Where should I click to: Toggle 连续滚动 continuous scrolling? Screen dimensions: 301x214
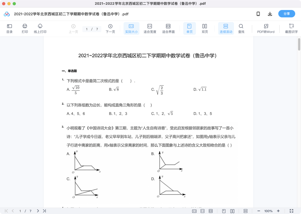226,28
